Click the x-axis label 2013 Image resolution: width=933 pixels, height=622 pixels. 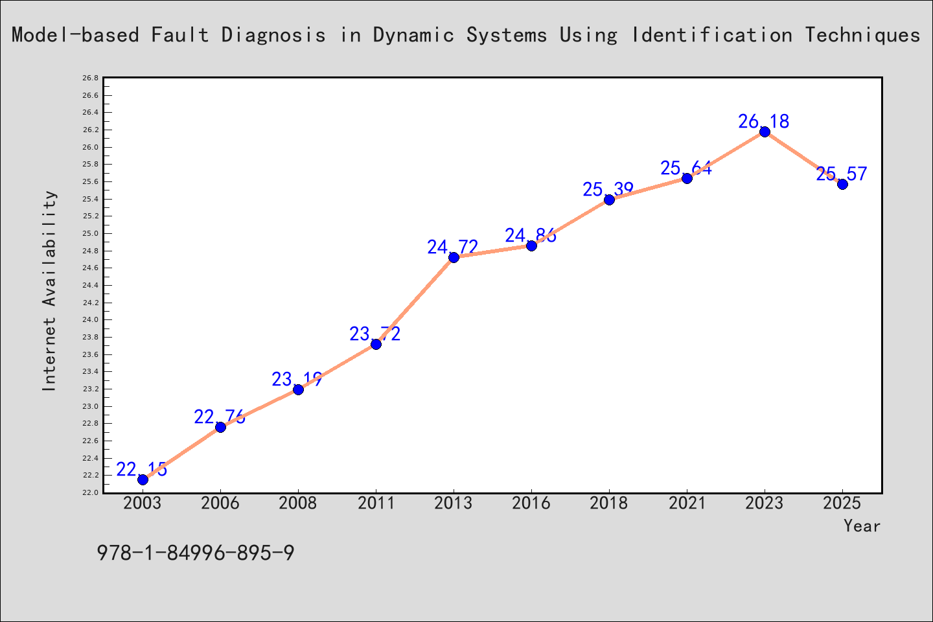pos(454,503)
